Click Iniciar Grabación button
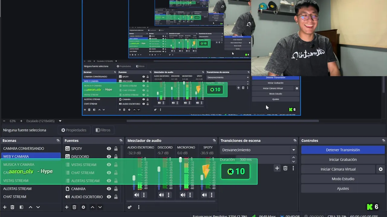The width and height of the screenshot is (387, 217). point(343,159)
